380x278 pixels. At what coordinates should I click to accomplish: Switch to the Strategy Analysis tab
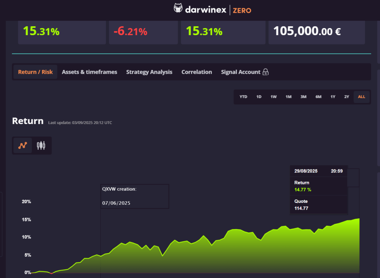[x=149, y=72]
